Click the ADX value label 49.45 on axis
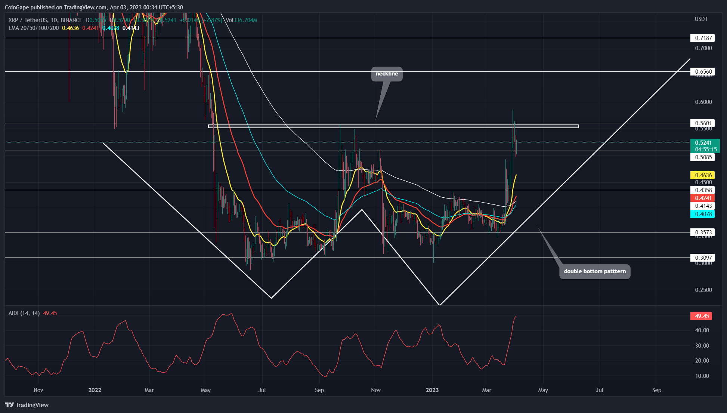727x413 pixels. [x=701, y=316]
